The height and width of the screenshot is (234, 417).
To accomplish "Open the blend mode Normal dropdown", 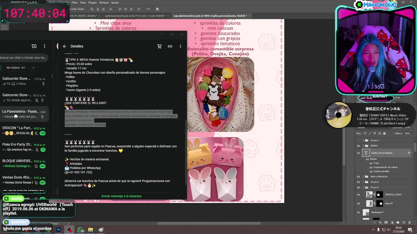I will [x=373, y=127].
